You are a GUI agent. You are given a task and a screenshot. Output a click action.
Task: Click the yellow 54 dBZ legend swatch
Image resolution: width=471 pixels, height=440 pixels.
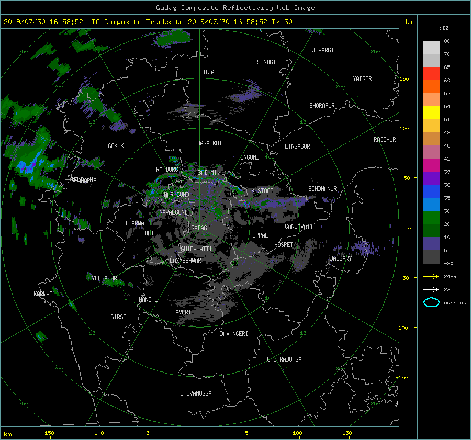431,112
